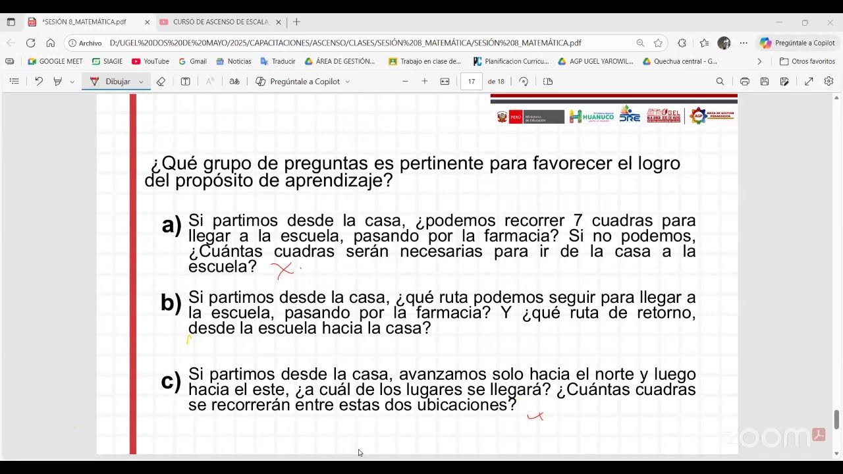Open Otros favoritos folder

pyautogui.click(x=807, y=61)
